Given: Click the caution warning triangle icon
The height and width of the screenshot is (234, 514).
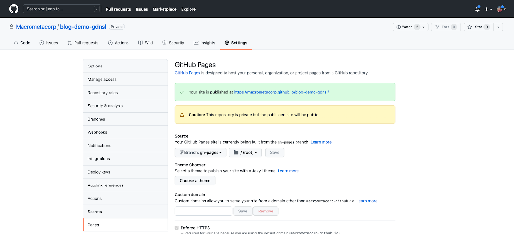Looking at the screenshot, I should [x=182, y=115].
